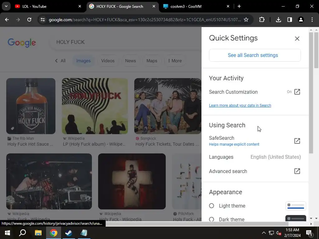The width and height of the screenshot is (319, 239).
Task: Open the Songkick band photo thumbnail
Action: pyautogui.click(x=168, y=106)
